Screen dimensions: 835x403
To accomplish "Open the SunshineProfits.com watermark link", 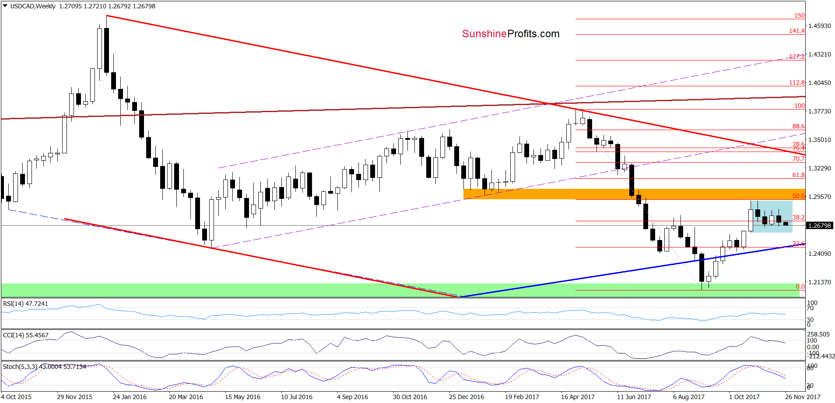I will [x=511, y=34].
